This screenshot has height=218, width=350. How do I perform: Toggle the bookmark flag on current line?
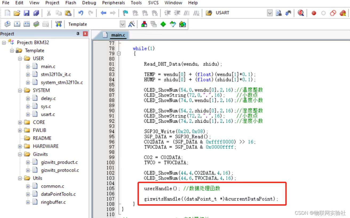click(125, 13)
